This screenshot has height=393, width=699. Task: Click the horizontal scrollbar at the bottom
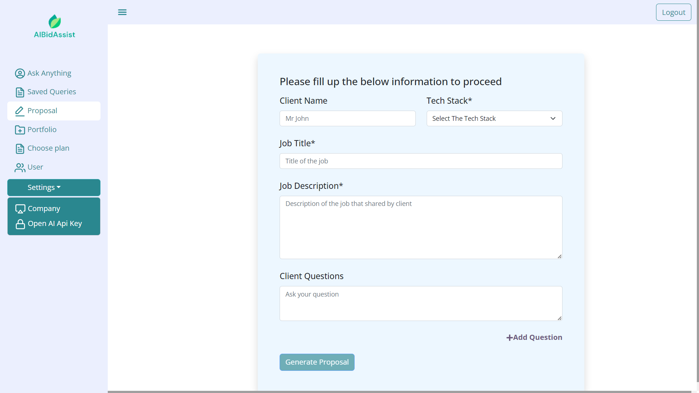[399, 392]
